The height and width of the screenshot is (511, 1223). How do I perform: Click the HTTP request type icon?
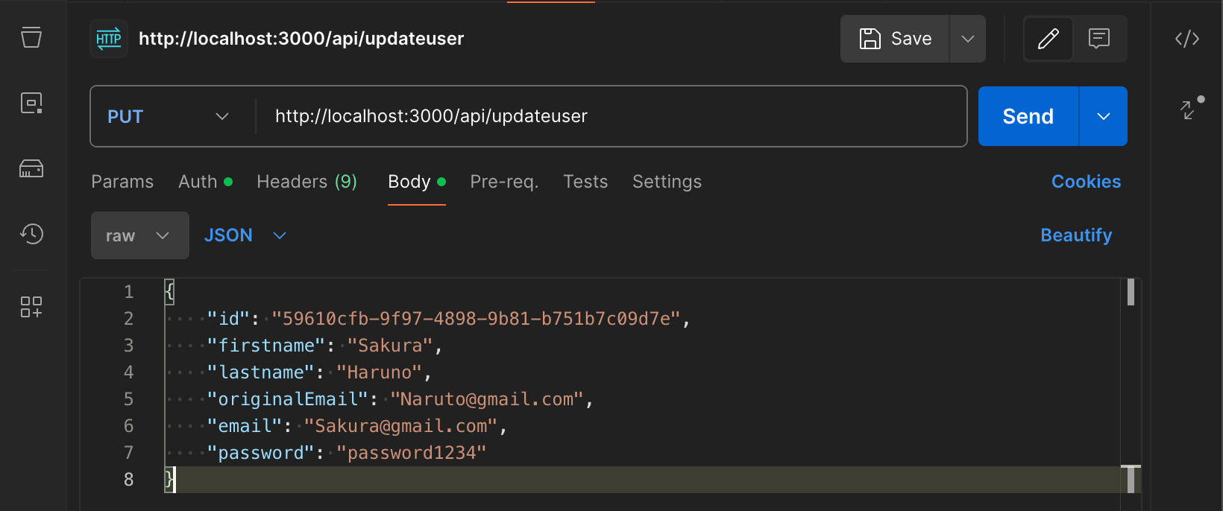[109, 39]
